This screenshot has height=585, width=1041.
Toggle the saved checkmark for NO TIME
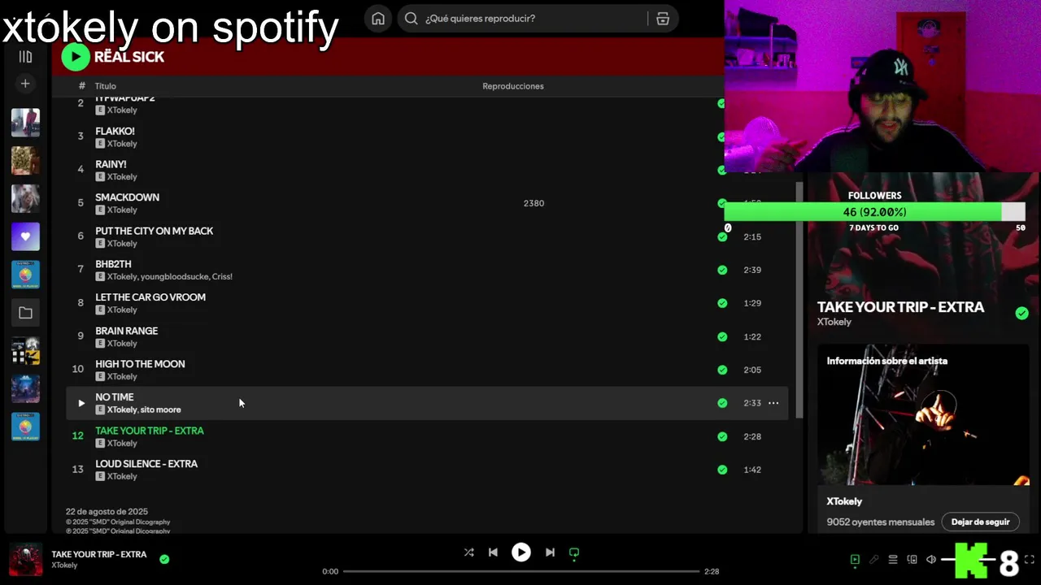pyautogui.click(x=722, y=403)
